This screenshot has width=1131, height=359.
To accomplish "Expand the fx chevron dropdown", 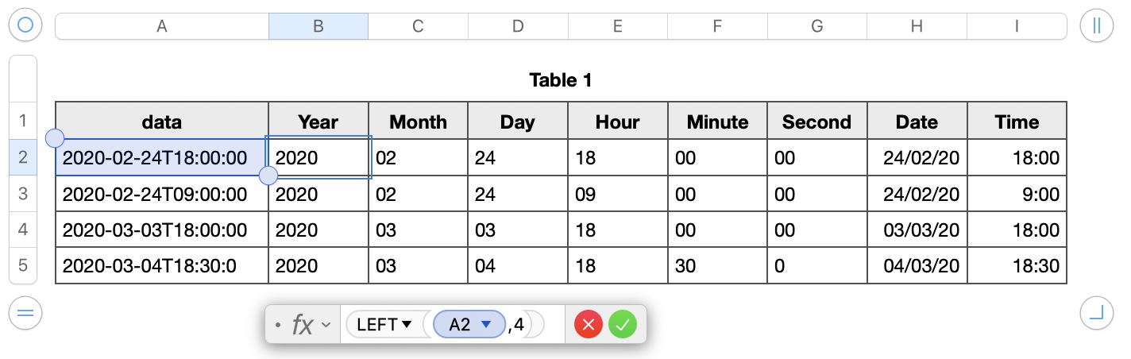I will pos(324,324).
